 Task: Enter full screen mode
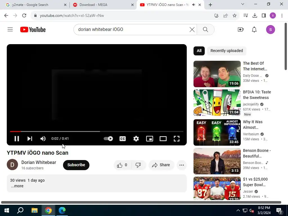point(177,139)
